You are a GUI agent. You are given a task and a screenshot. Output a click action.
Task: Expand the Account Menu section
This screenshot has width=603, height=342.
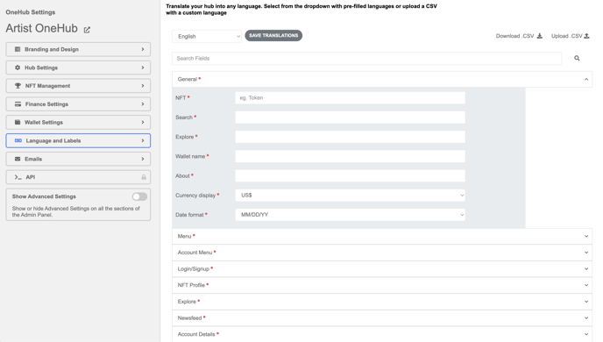382,253
